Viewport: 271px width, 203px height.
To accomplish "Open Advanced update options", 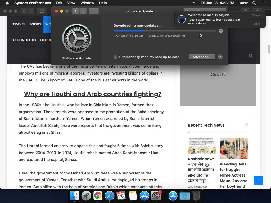I will 202,57.
